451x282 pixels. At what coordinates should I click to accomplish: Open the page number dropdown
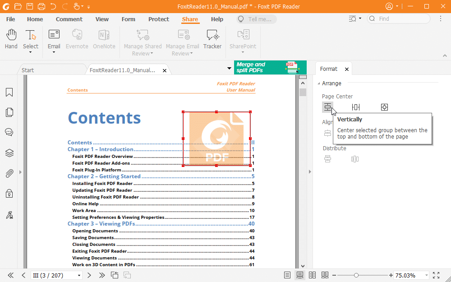pos(78,275)
